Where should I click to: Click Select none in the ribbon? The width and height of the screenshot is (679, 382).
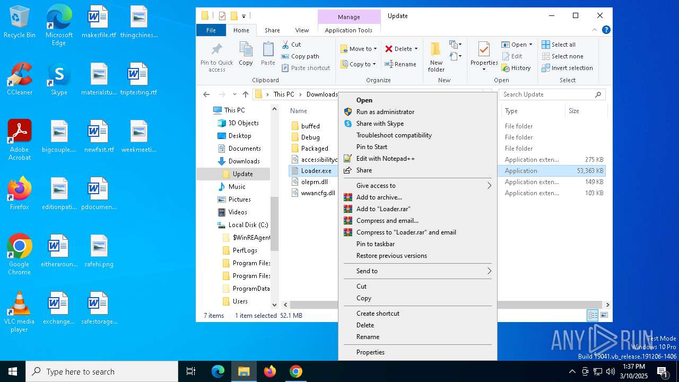click(x=562, y=56)
